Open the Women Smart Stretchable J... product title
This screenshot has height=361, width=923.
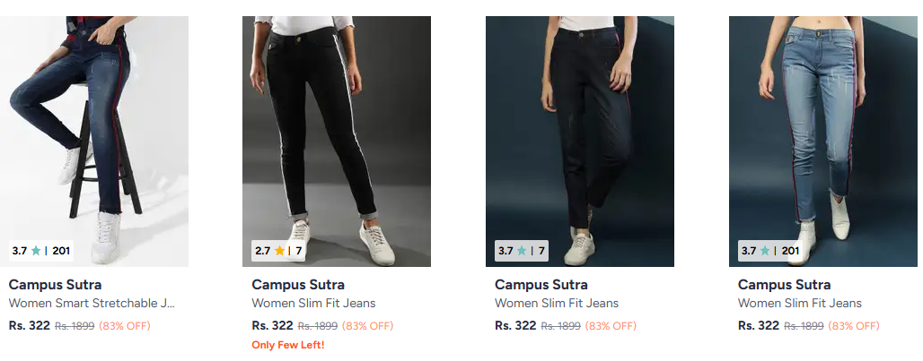click(92, 304)
